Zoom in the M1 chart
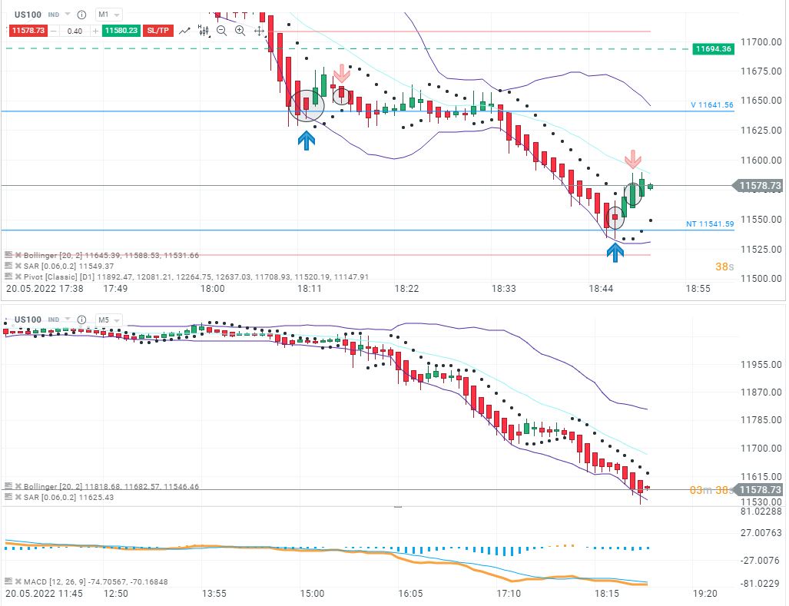The image size is (789, 606). [x=240, y=31]
